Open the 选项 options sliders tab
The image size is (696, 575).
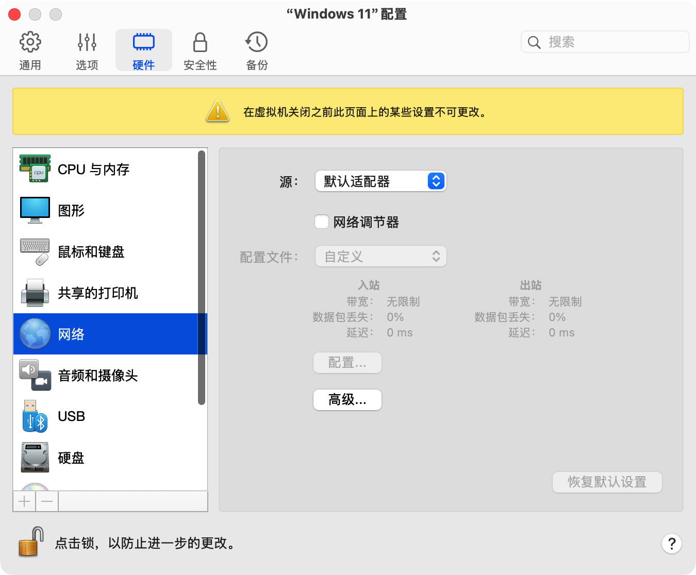[87, 50]
